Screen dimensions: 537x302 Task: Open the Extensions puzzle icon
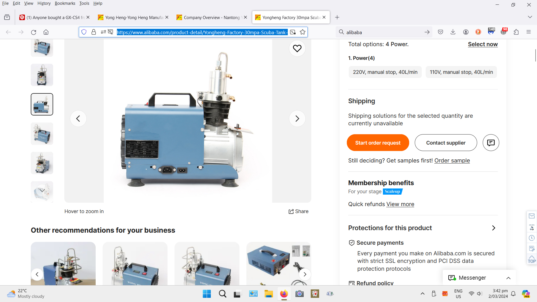[516, 32]
